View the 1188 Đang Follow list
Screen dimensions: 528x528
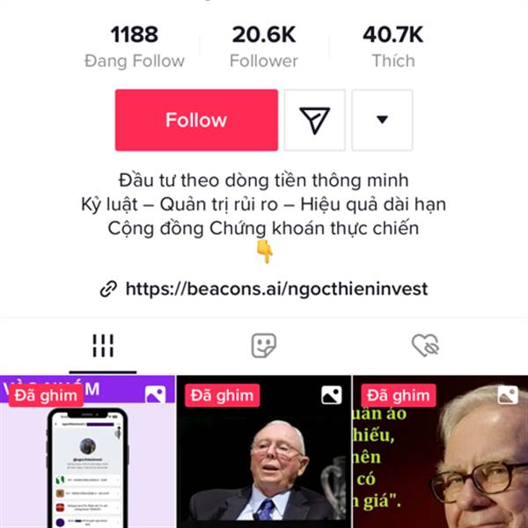click(135, 47)
